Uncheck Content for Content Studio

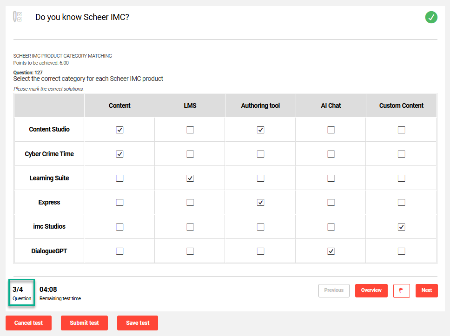pyautogui.click(x=119, y=130)
